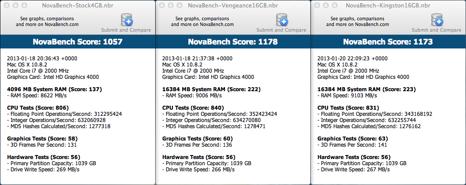Close the NovaBench-Kingston16GB.nbr window
This screenshot has width=466, height=185.
(x=317, y=5)
